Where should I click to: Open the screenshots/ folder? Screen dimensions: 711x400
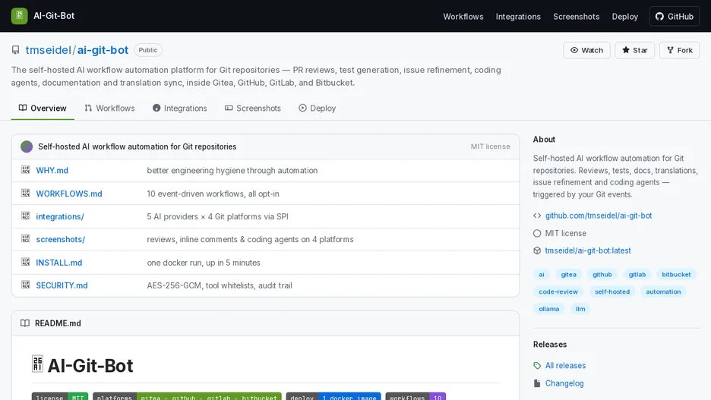[x=60, y=239]
